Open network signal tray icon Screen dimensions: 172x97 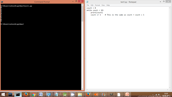[x=156, y=95]
